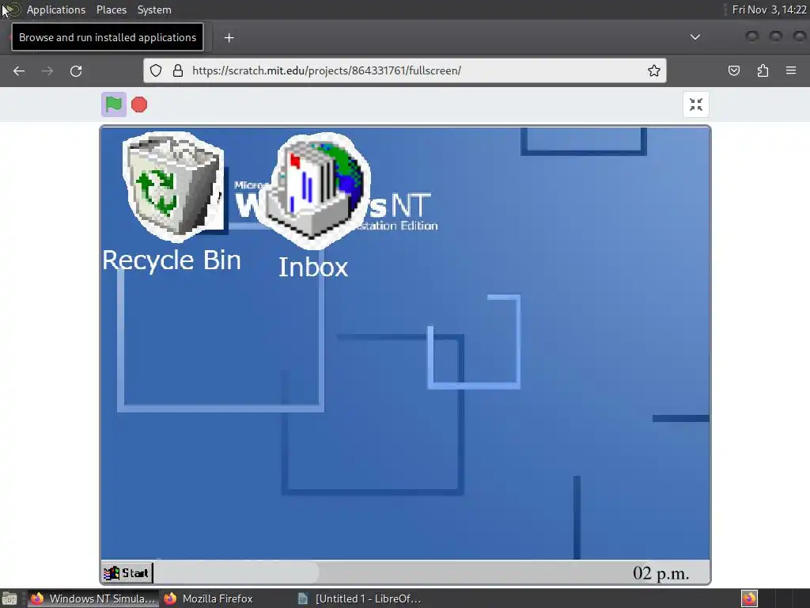
Task: Open the extensions puzzle icon
Action: pos(763,70)
